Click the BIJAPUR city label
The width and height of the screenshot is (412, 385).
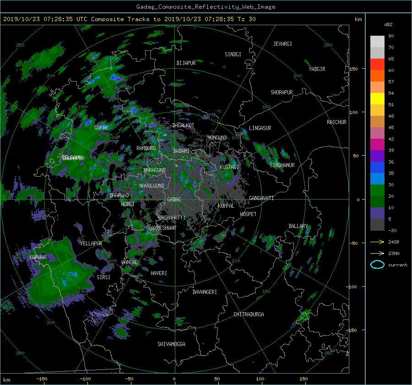point(186,63)
